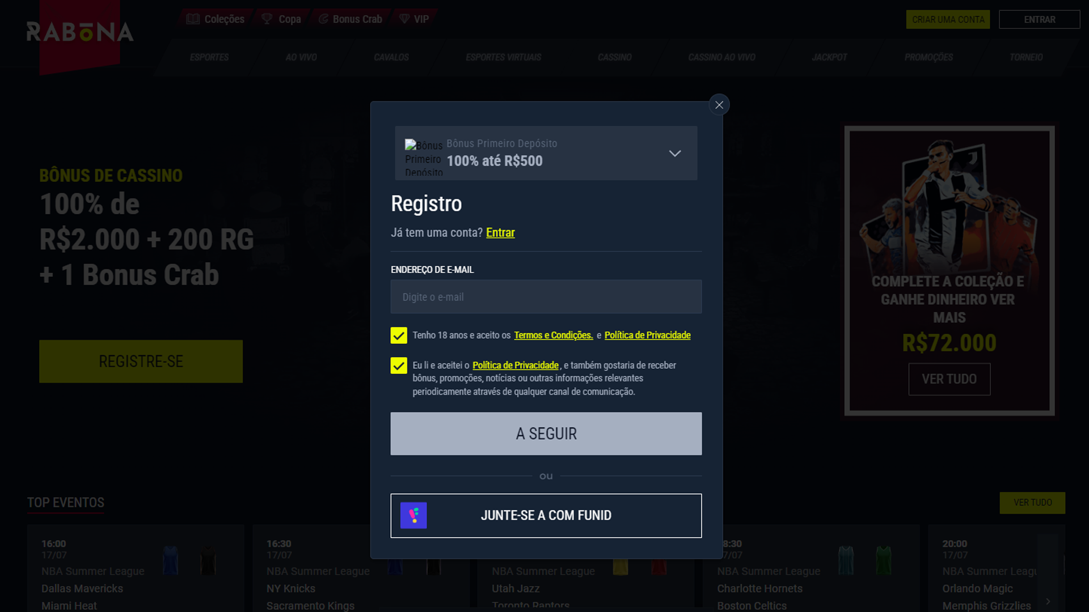Click the JUNTE-SE A COM FUNID button
The height and width of the screenshot is (612, 1089).
pyautogui.click(x=546, y=516)
